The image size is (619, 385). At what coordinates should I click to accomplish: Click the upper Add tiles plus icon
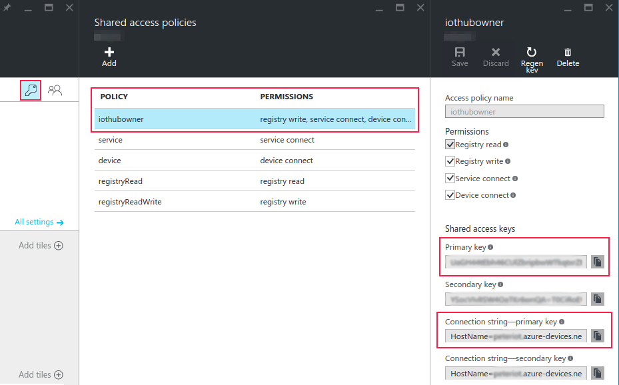coord(59,246)
